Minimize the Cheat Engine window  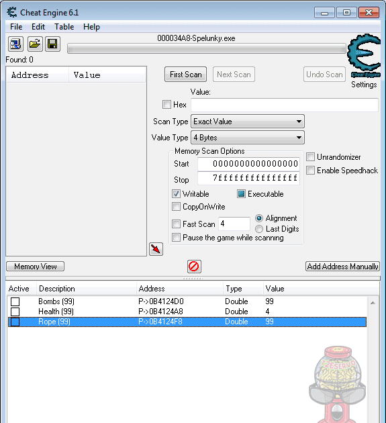[x=324, y=13]
